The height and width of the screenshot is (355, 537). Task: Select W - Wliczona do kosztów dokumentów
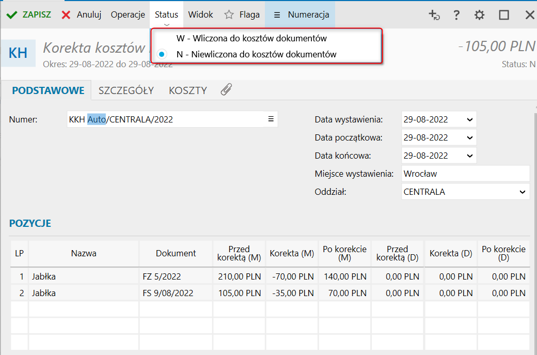point(251,38)
